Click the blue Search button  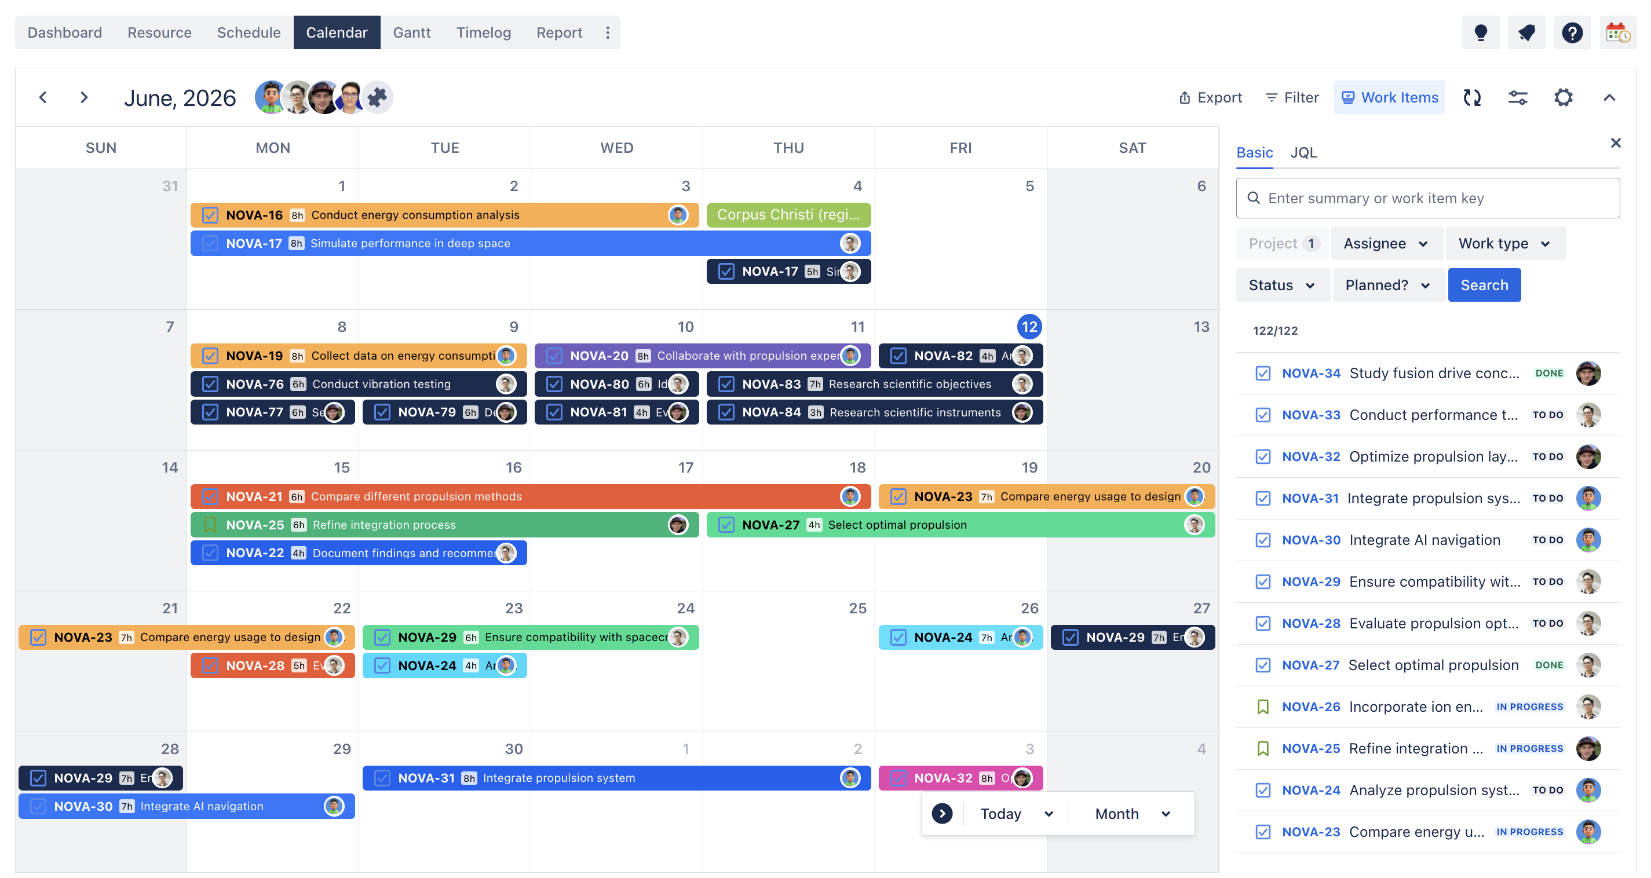pyautogui.click(x=1484, y=285)
